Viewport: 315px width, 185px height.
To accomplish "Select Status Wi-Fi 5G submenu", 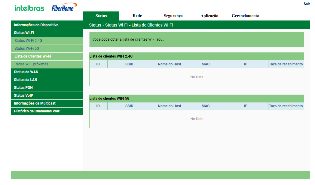I will (x=47, y=49).
